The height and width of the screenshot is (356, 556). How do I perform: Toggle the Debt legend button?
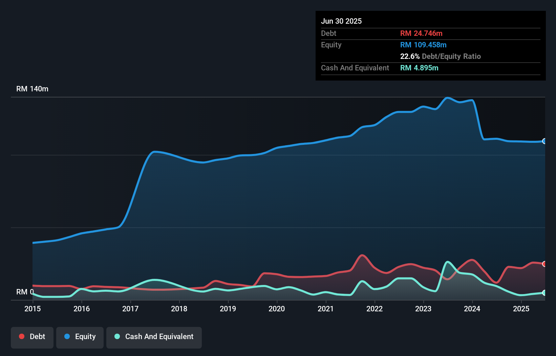coord(32,337)
